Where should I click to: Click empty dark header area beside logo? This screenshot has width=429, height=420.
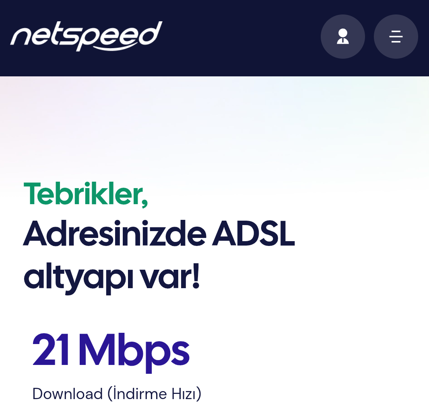point(241,37)
